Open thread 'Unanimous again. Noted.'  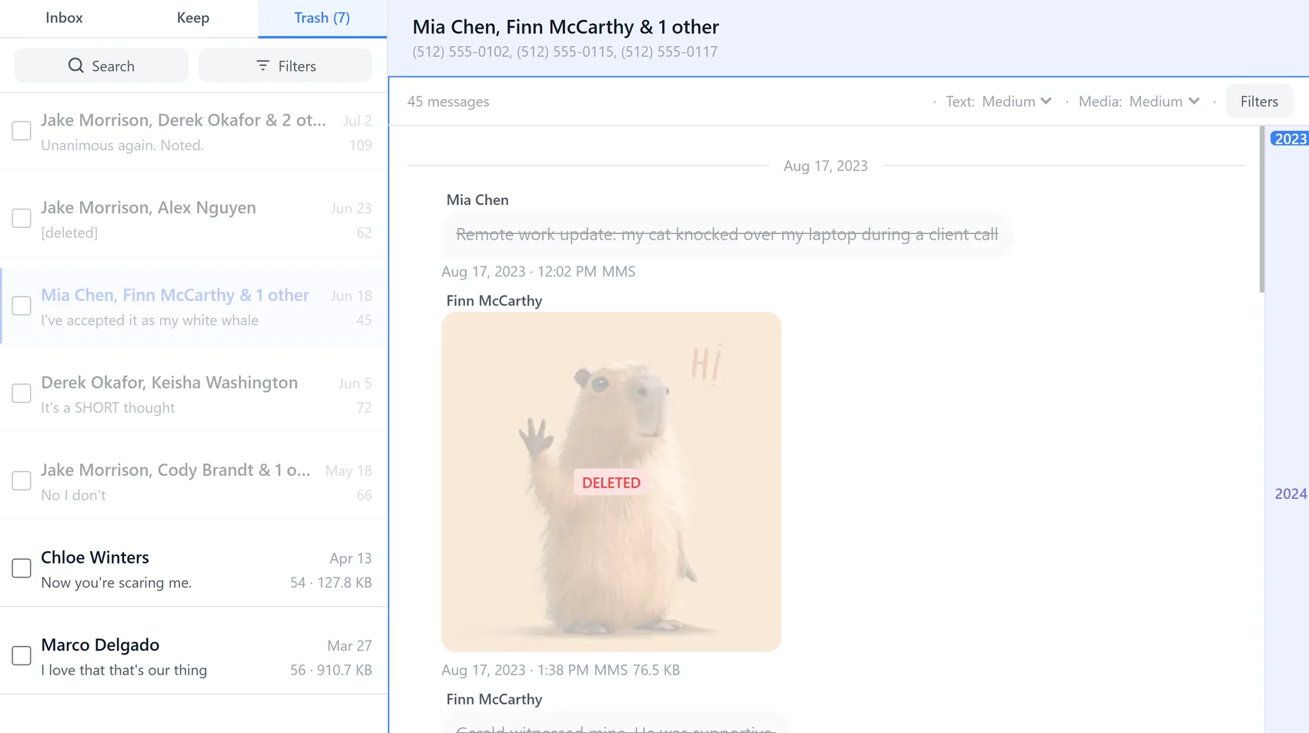pos(194,132)
